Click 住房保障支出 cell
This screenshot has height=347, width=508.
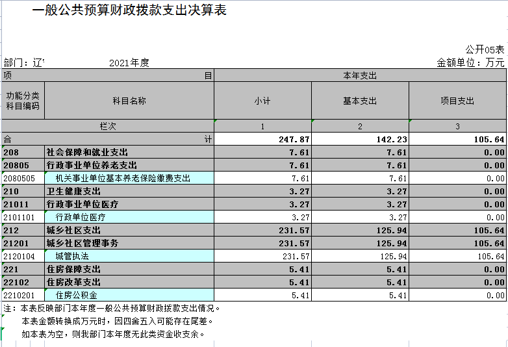[x=129, y=269]
